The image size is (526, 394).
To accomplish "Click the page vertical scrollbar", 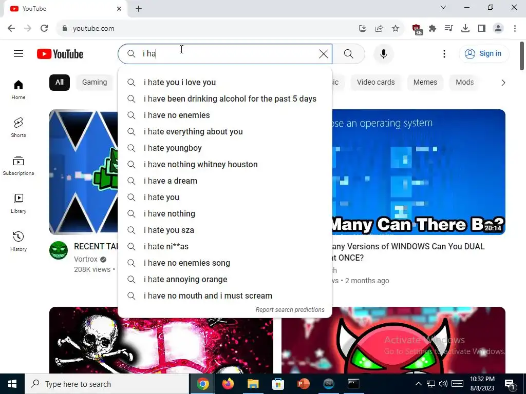I will coord(522,55).
